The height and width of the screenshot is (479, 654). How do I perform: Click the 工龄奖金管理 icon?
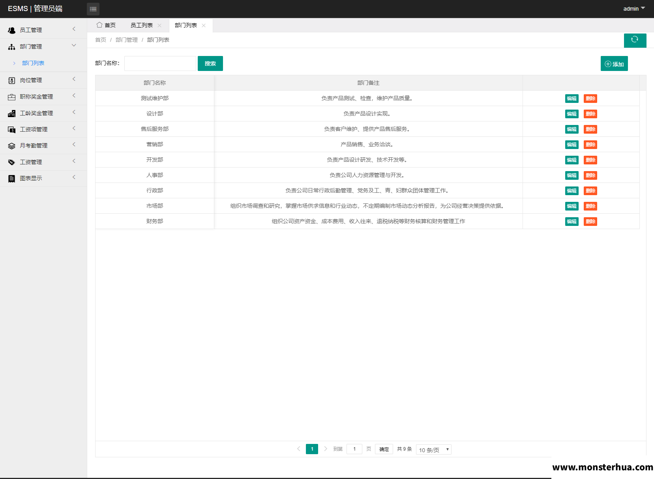click(12, 113)
